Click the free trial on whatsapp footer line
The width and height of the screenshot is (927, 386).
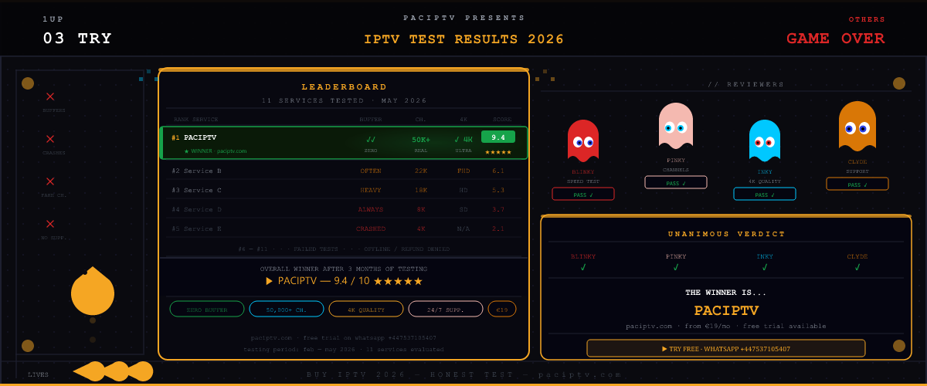point(344,337)
